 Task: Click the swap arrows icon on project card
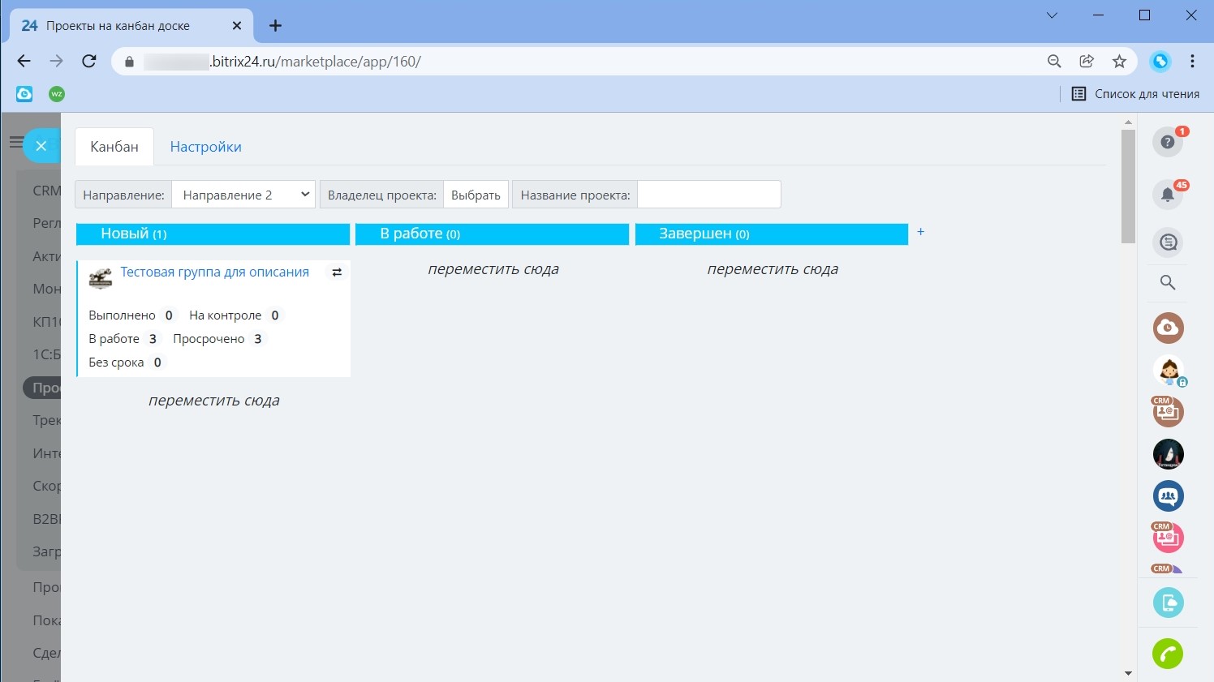[337, 272]
